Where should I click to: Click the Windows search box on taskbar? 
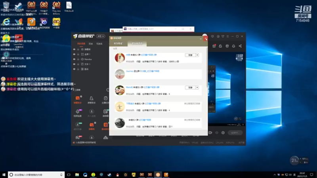coord(36,175)
